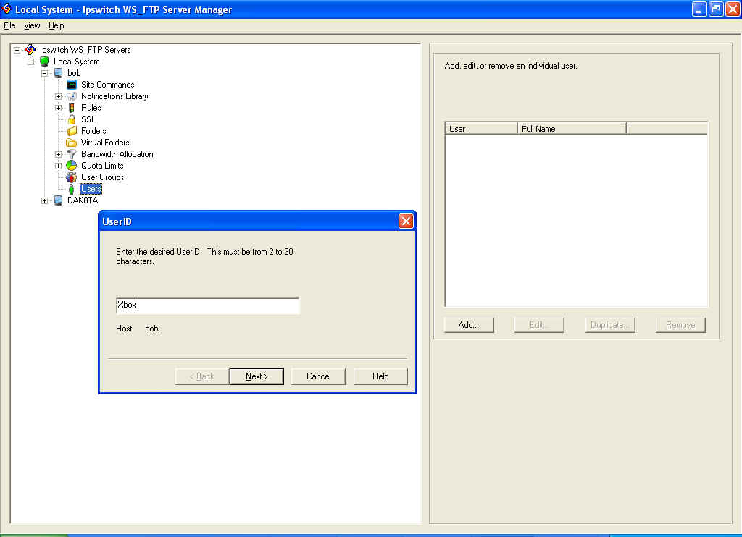
Task: Click the Duplicate... user button
Action: pyautogui.click(x=610, y=325)
